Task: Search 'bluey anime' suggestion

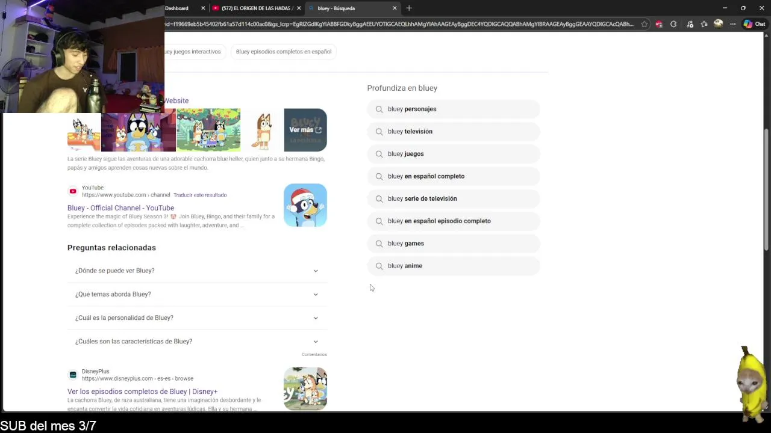Action: point(454,266)
